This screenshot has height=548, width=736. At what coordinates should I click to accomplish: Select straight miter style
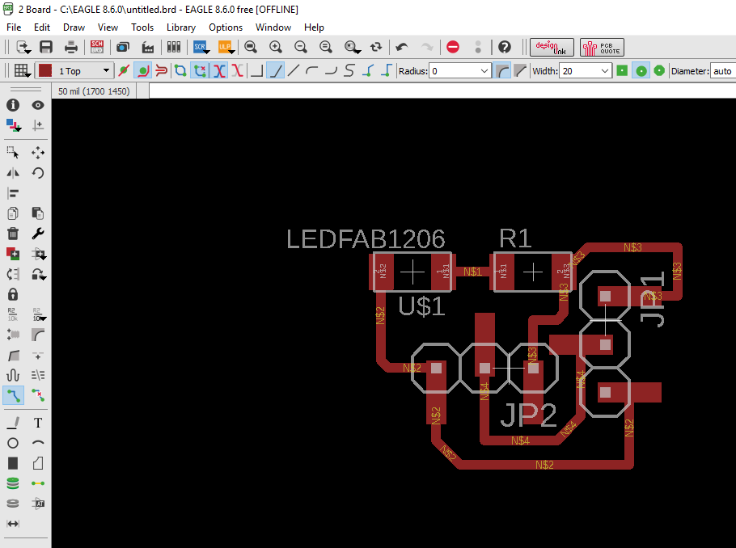[x=520, y=71]
